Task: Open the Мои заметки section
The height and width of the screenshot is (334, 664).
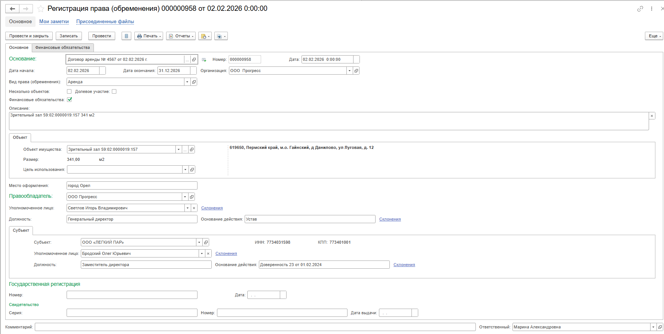Action: pos(54,21)
